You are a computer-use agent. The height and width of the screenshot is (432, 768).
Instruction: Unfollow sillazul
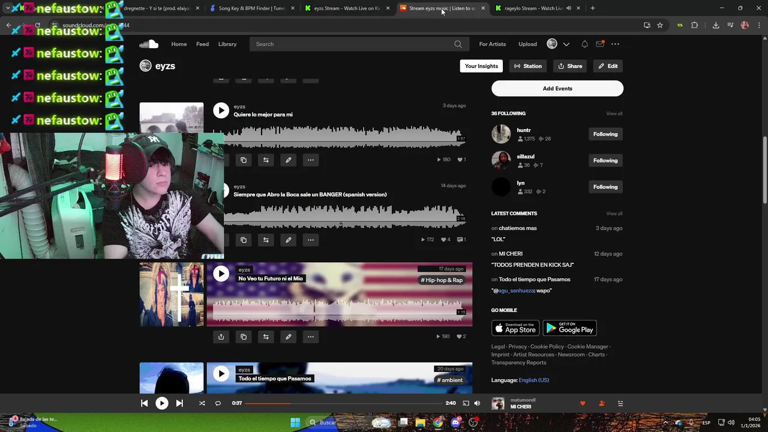click(x=605, y=160)
